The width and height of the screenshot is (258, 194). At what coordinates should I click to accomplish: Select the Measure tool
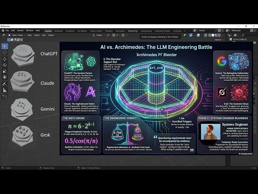[x=4, y=90]
